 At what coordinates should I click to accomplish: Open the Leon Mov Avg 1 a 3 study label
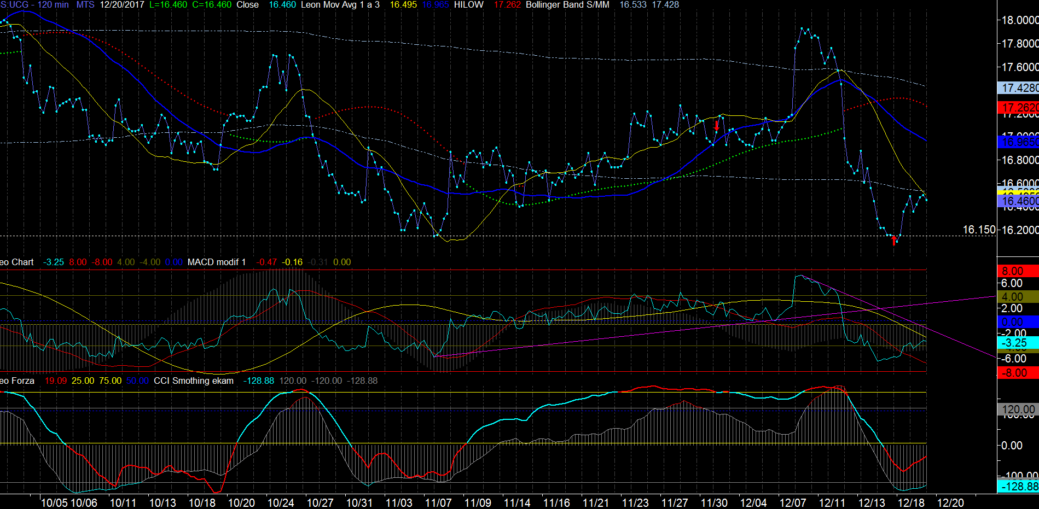(340, 5)
